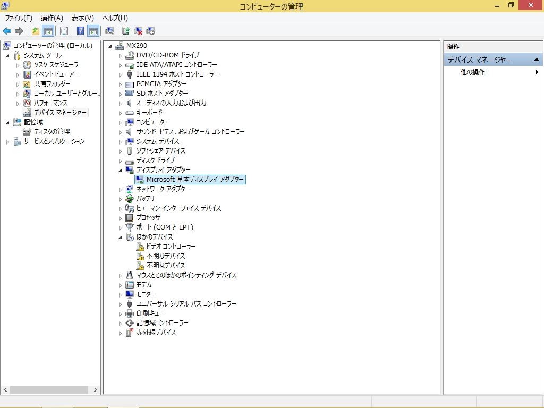The height and width of the screenshot is (408, 544).
Task: Select the コンピューター device category
Action: [x=152, y=122]
